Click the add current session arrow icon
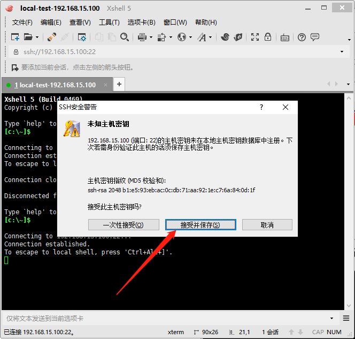Viewport: 355px width, 339px height. tap(15, 67)
